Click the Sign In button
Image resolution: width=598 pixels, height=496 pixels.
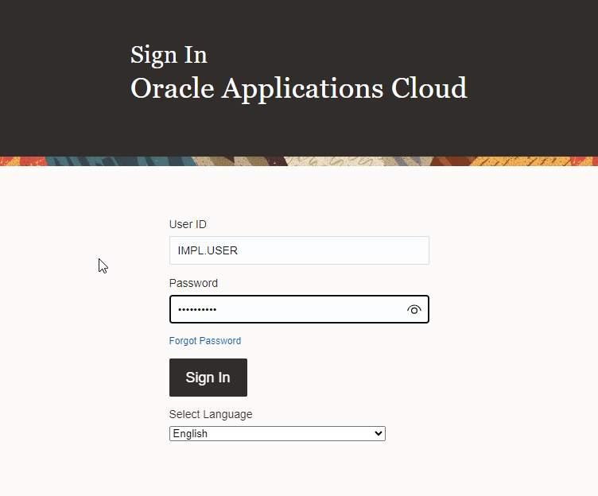pyautogui.click(x=208, y=378)
